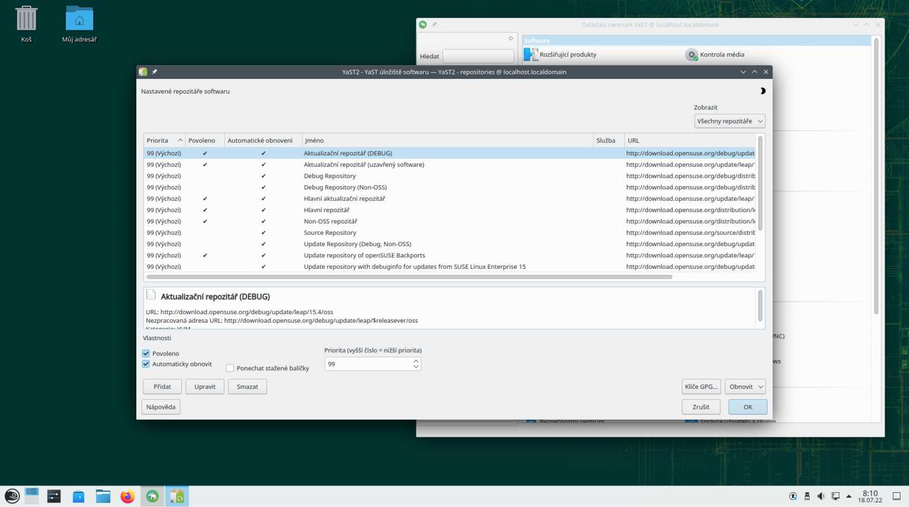Launch System Settings from the taskbar
Screen dimensions: 909x507
[x=54, y=496]
